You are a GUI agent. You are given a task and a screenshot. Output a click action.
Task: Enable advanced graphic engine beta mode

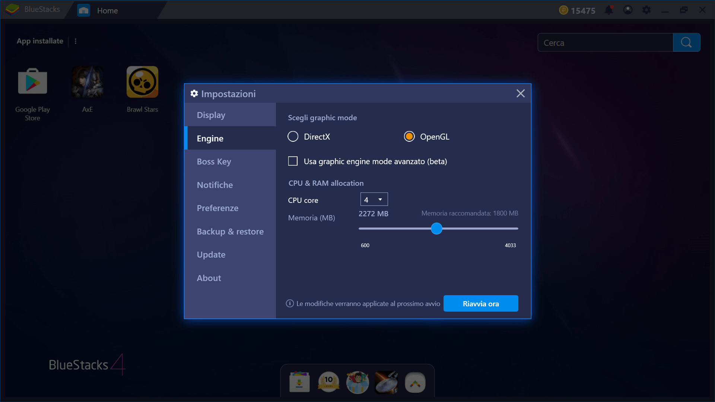293,160
